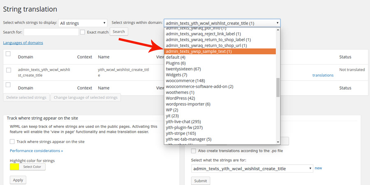Open the 'Select what the strings are for' dropdown
Screen dimensions: 370x185
point(252,169)
